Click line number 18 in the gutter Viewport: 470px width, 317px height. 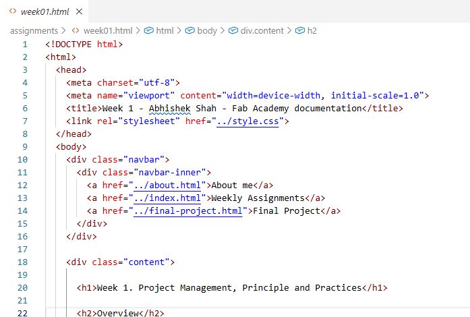pyautogui.click(x=22, y=262)
